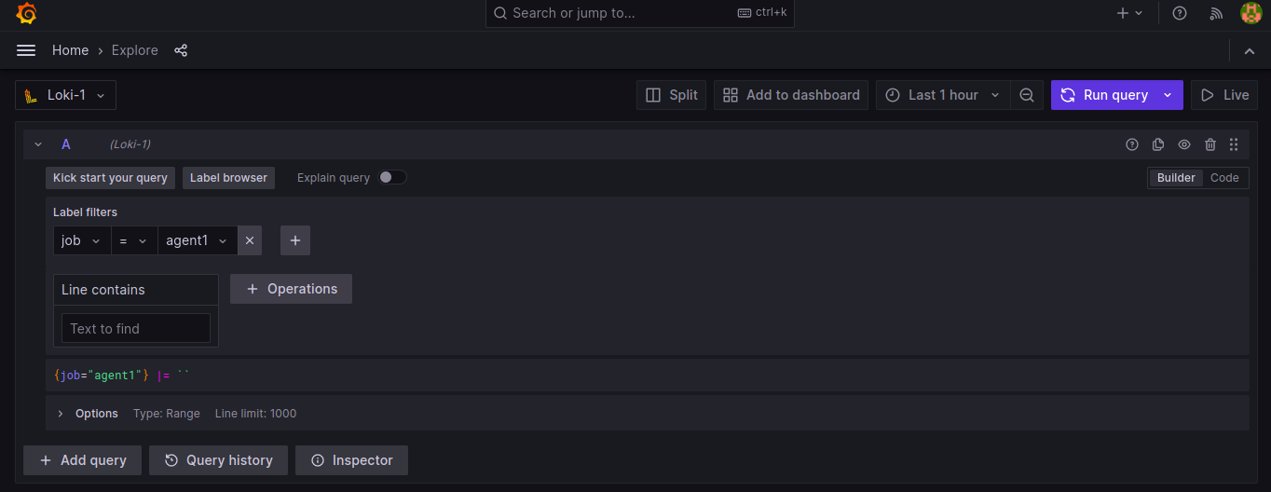Open the hamburger navigation menu
The width and height of the screenshot is (1271, 492).
pos(26,50)
